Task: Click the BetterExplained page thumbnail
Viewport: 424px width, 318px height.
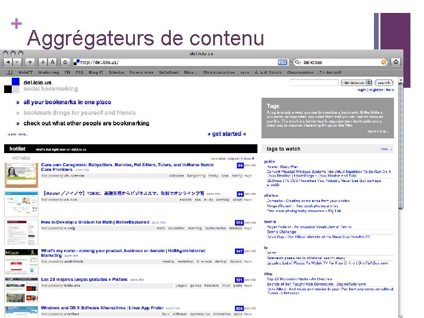Action: tap(21, 233)
